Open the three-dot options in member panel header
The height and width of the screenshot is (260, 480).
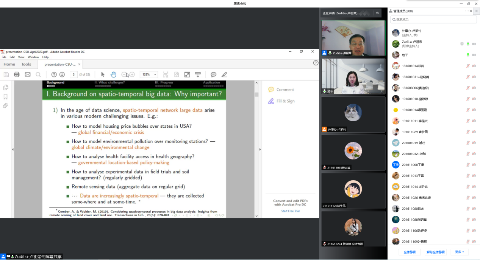(467, 11)
